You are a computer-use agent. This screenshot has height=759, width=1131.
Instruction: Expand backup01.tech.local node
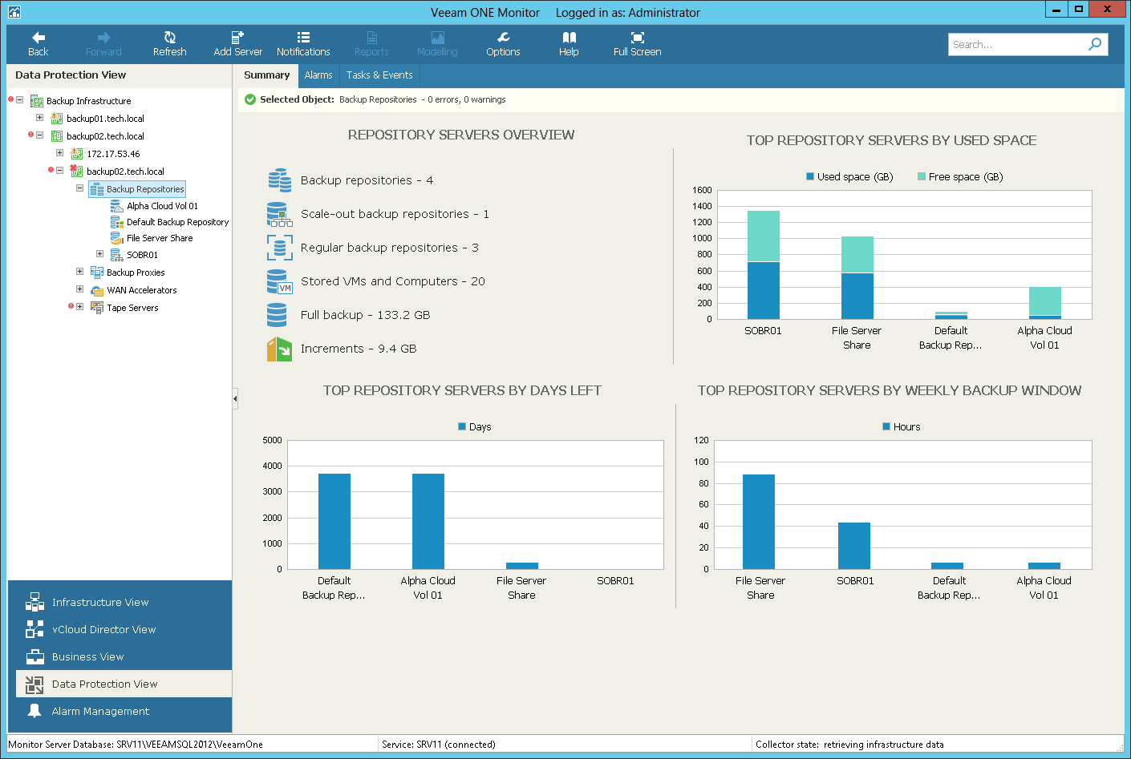[x=39, y=118]
